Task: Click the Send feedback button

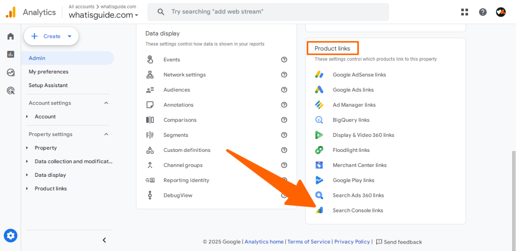Action: (399, 242)
